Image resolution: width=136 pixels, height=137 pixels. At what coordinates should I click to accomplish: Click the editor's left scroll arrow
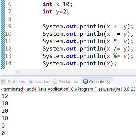[18, 72]
